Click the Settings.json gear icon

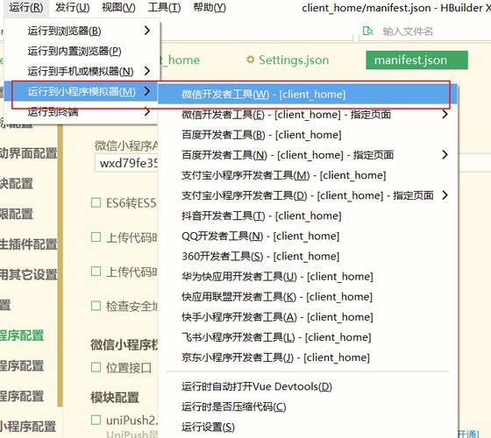pos(250,60)
